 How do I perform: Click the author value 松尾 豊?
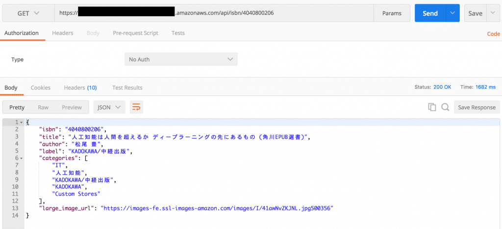86,144
